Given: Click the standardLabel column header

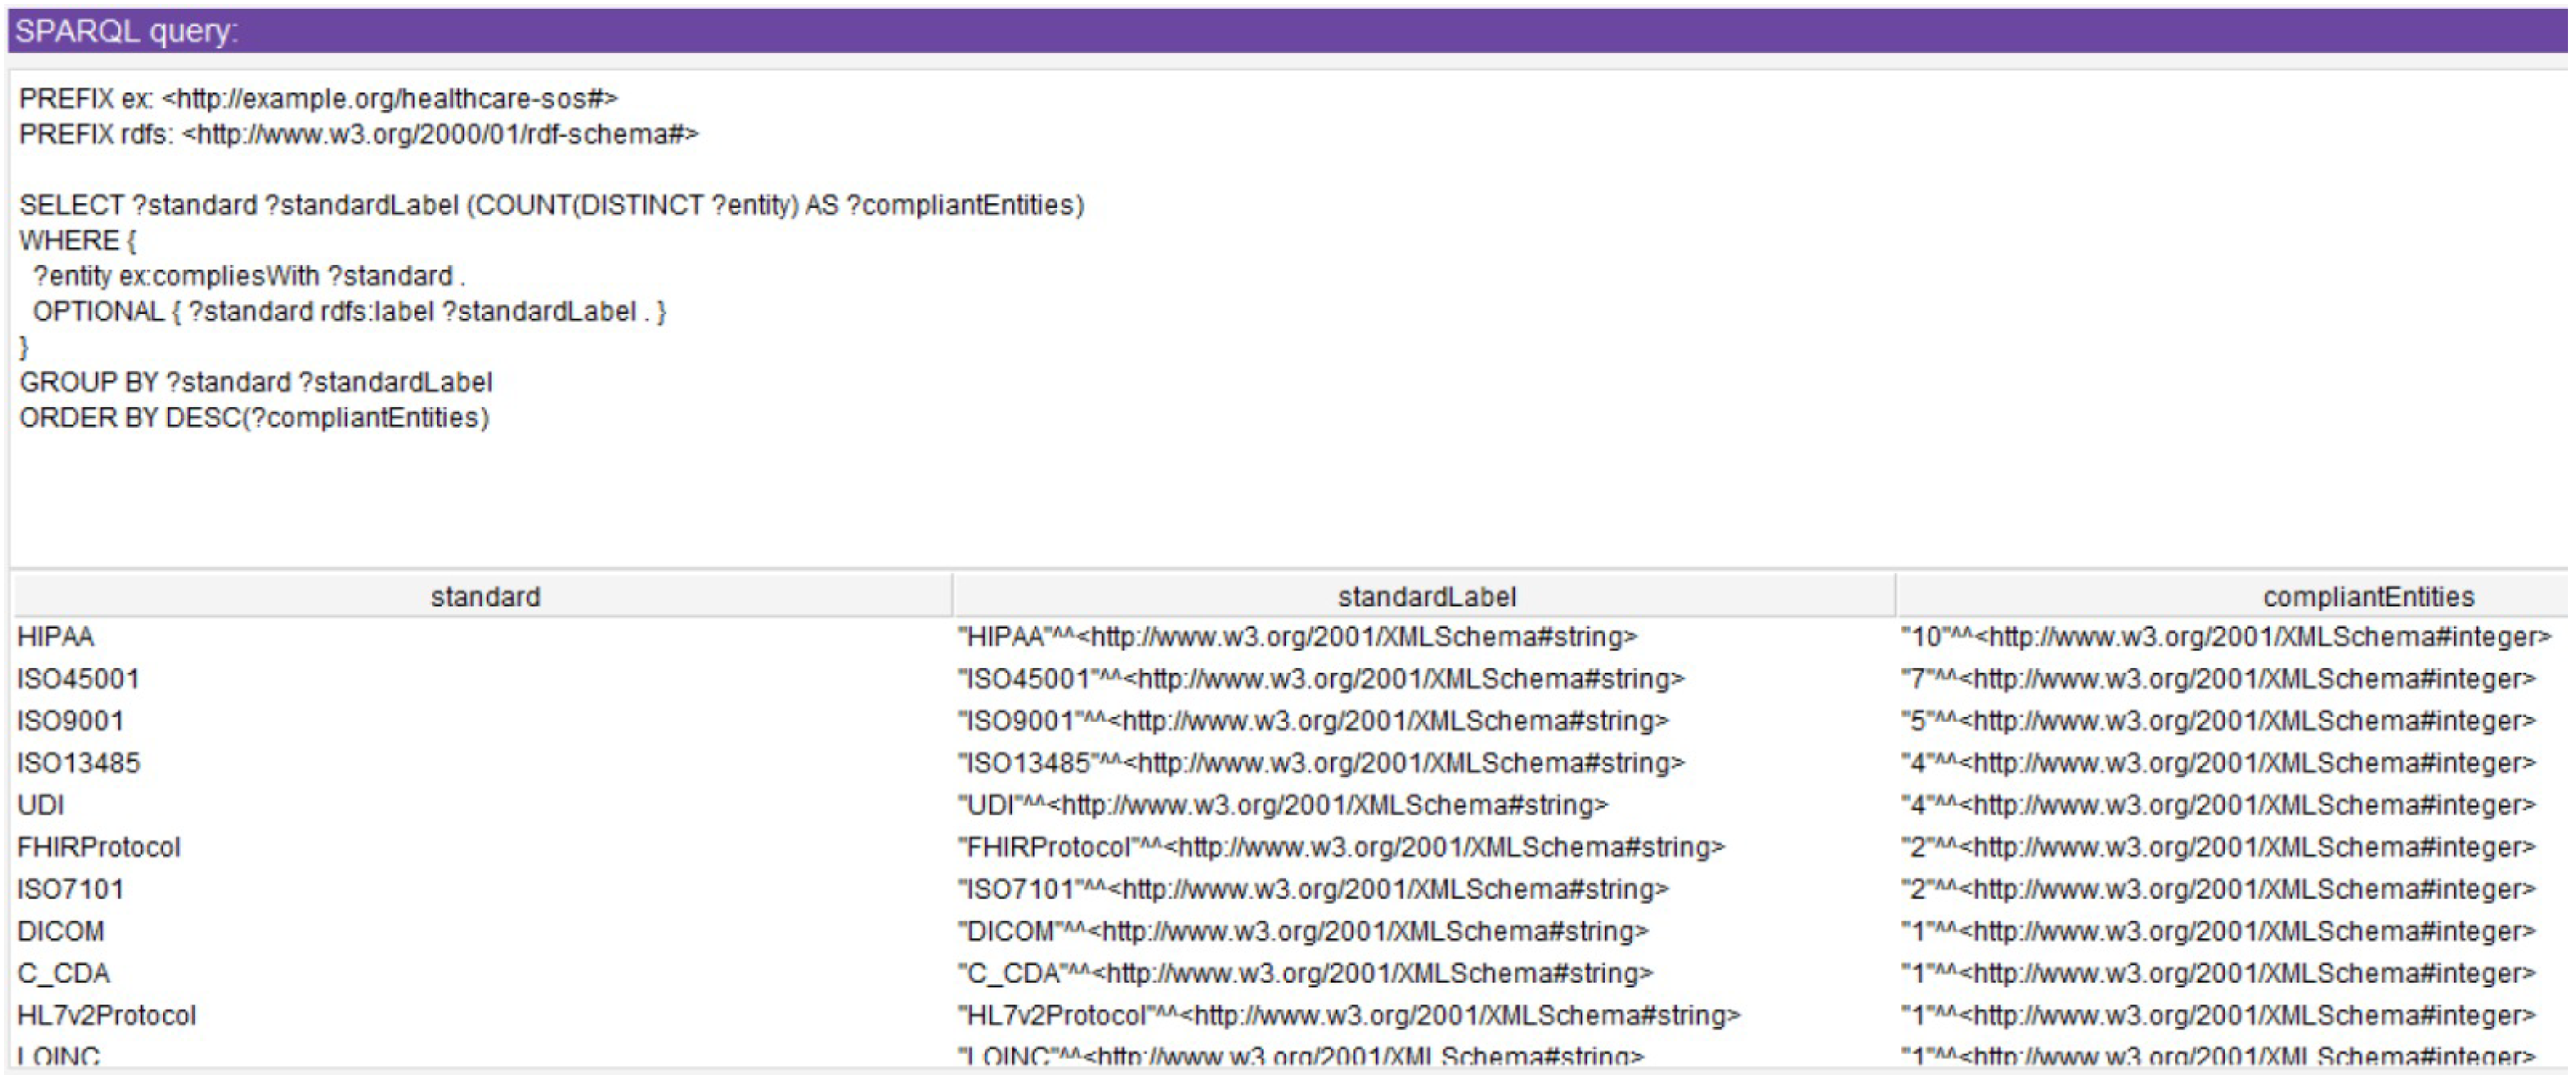Looking at the screenshot, I should [1426, 596].
